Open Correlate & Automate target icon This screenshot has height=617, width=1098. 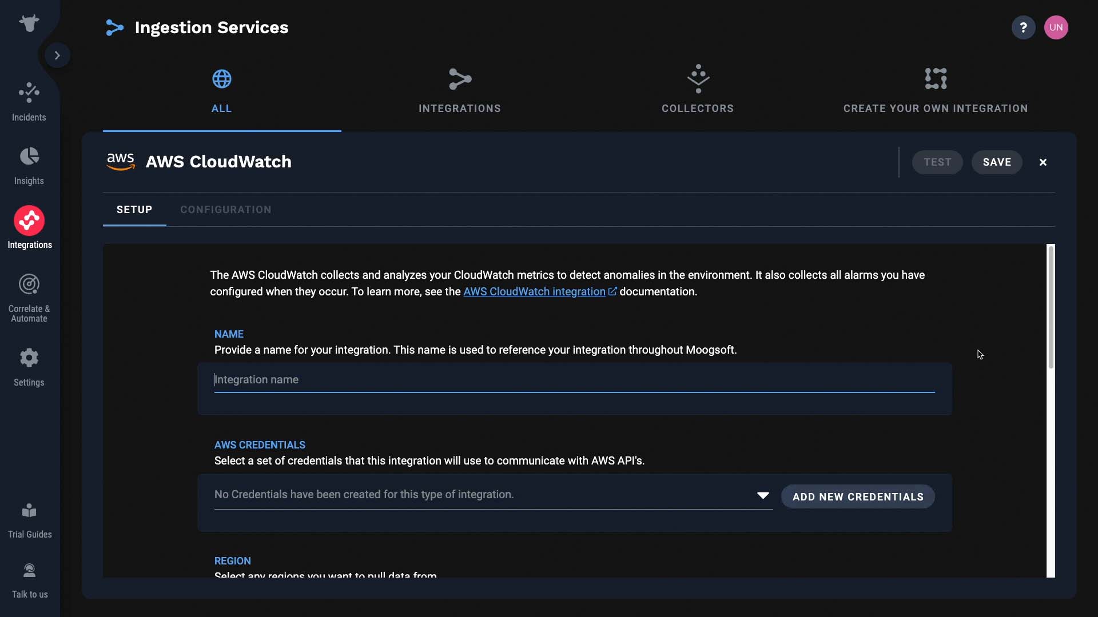pyautogui.click(x=29, y=284)
